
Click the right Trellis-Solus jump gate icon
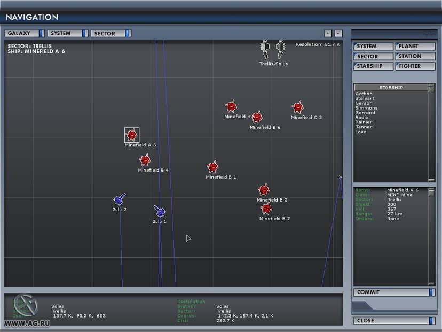click(280, 49)
